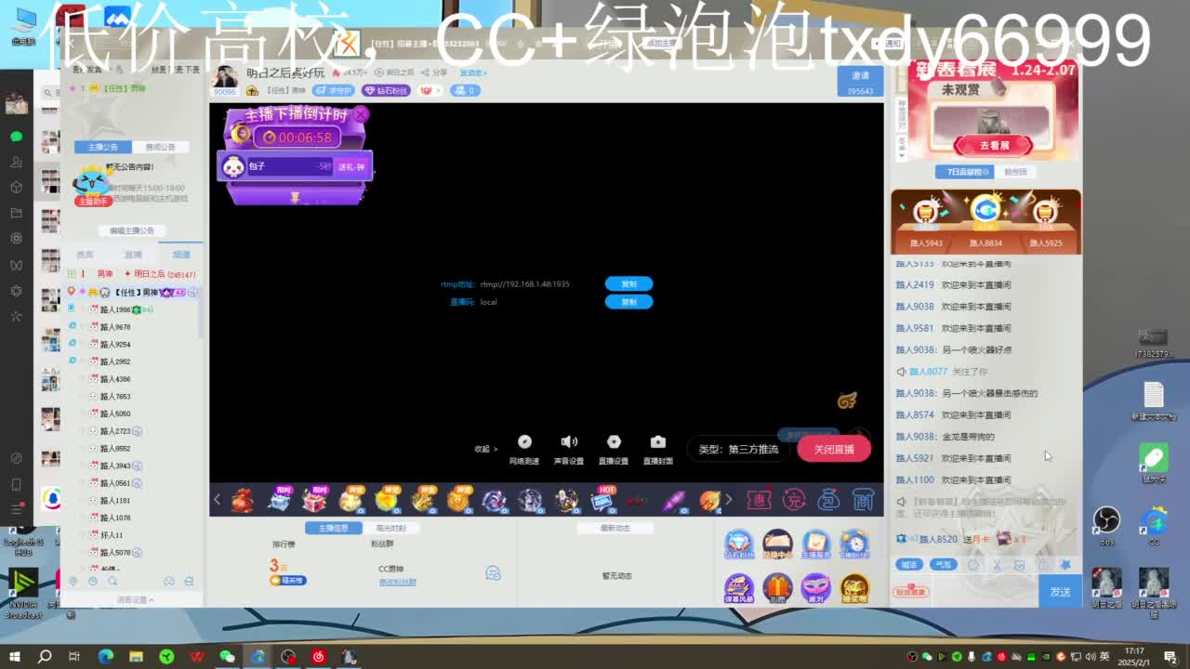Collapse stream controls with 收起

[x=485, y=449]
